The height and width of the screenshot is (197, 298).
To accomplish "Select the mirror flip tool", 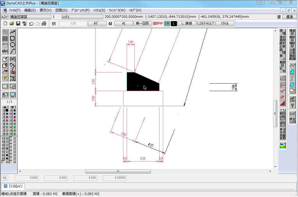I will pos(13,59).
